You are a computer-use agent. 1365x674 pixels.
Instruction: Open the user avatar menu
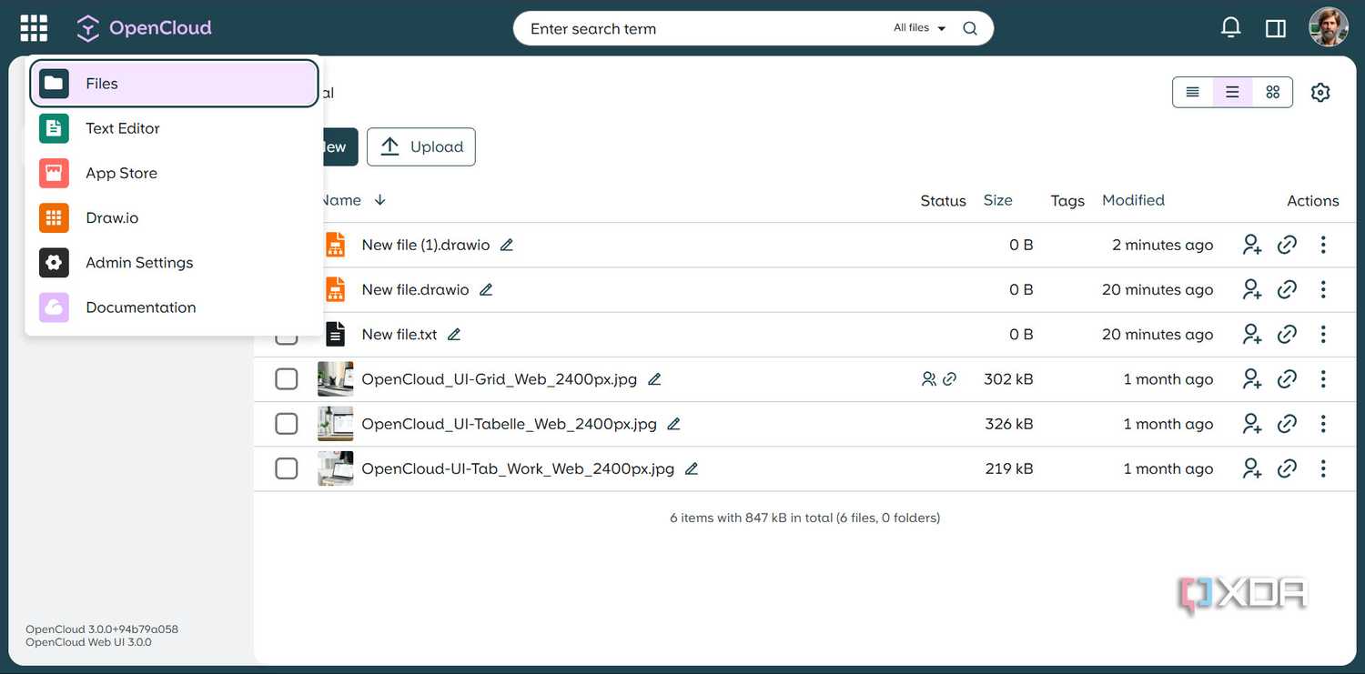coord(1329,27)
